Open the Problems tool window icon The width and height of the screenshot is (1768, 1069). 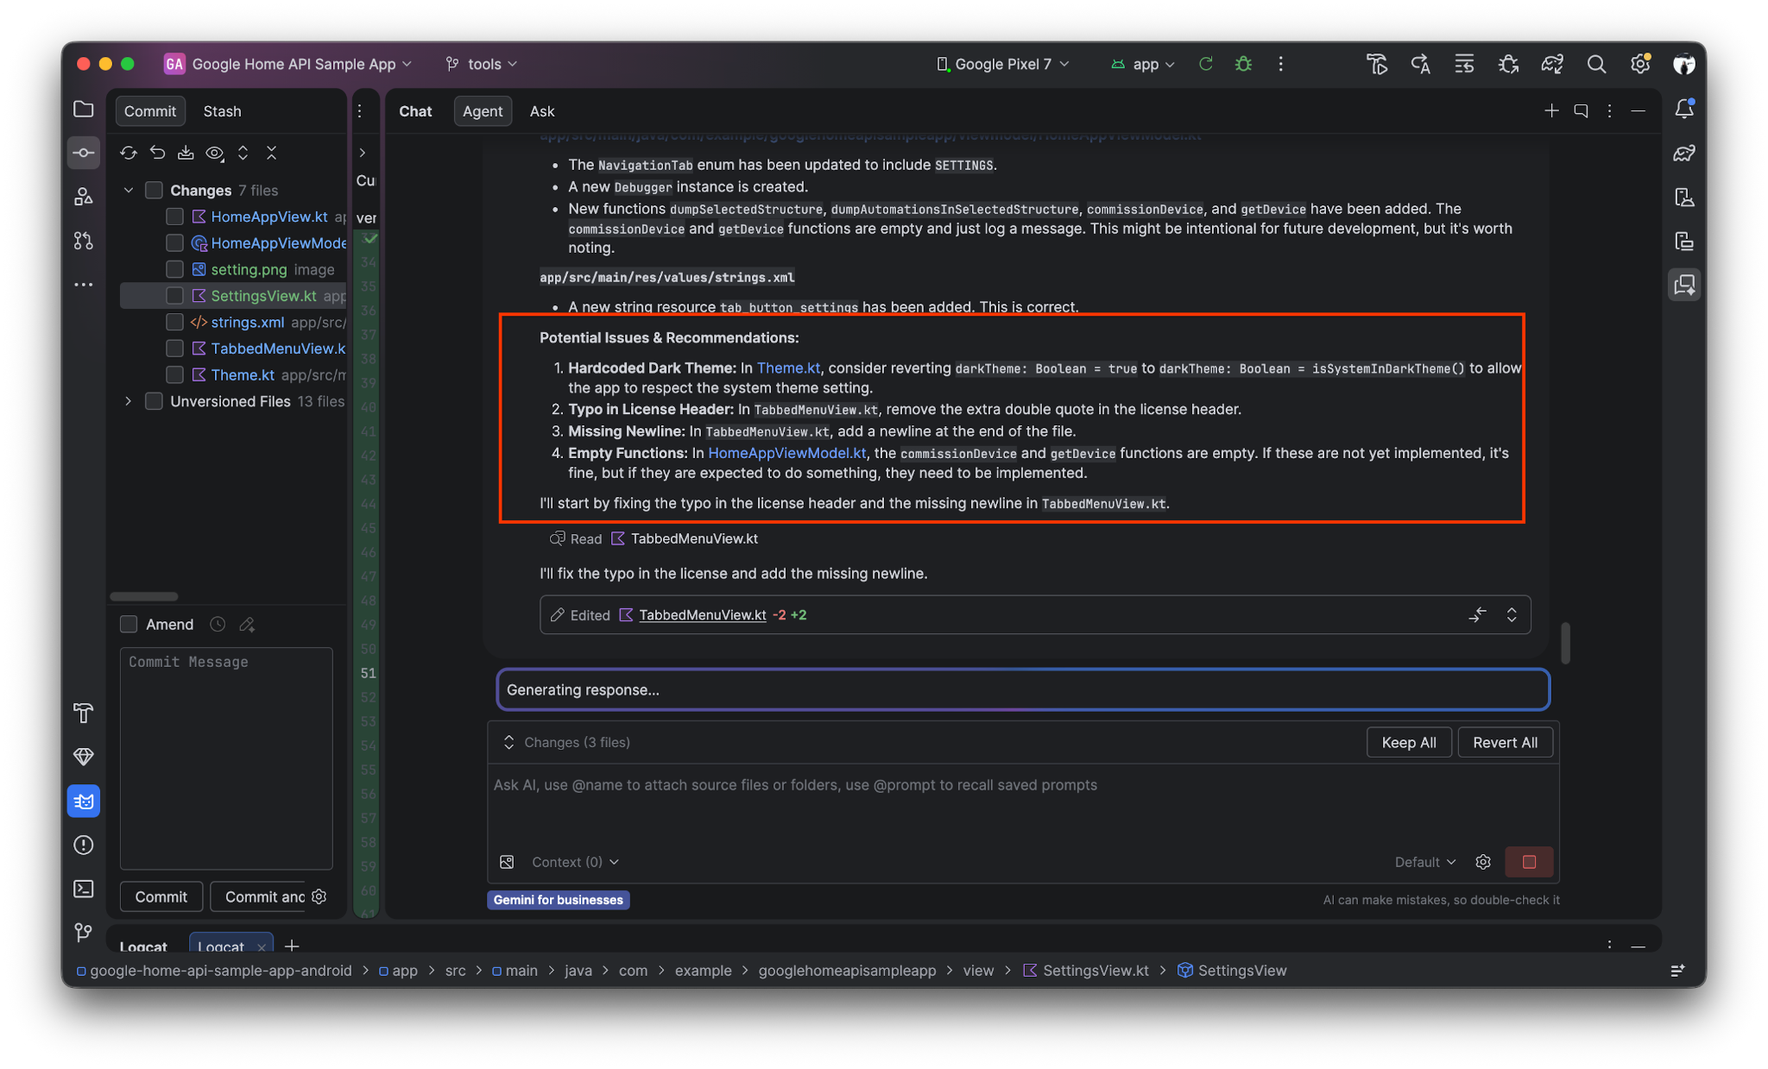(x=84, y=845)
